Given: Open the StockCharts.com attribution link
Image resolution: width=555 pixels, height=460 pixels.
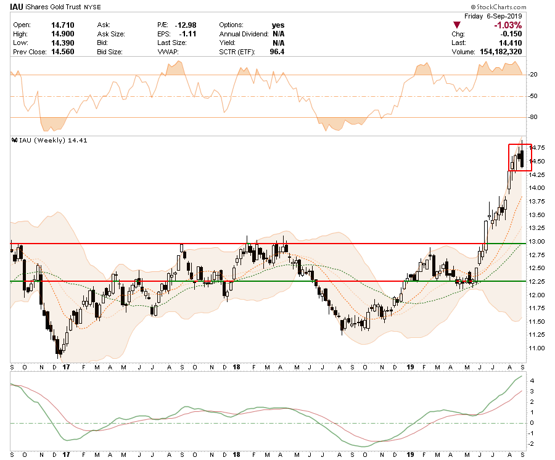Looking at the screenshot, I should (x=499, y=7).
